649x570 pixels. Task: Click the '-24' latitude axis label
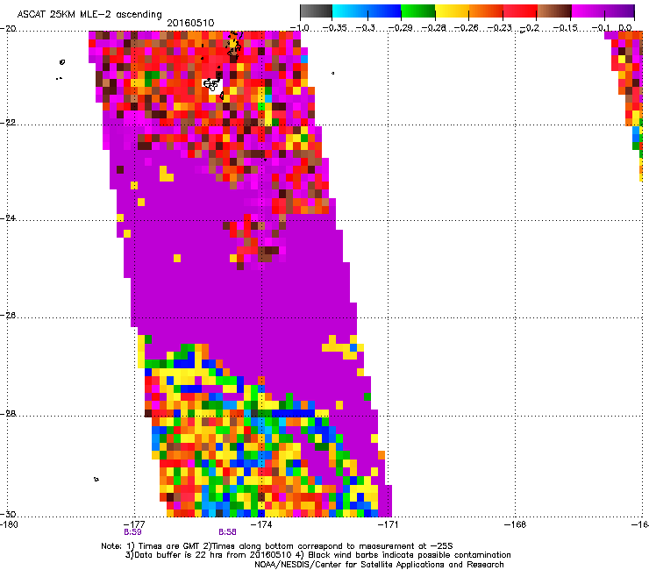point(8,217)
